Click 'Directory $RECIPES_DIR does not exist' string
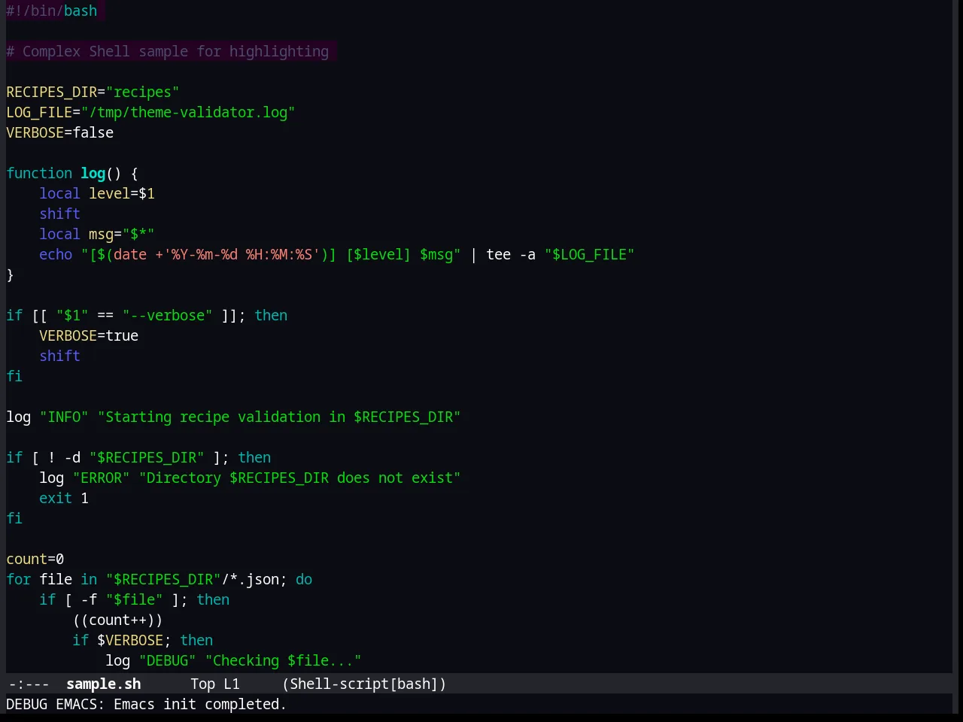963x722 pixels. [299, 478]
